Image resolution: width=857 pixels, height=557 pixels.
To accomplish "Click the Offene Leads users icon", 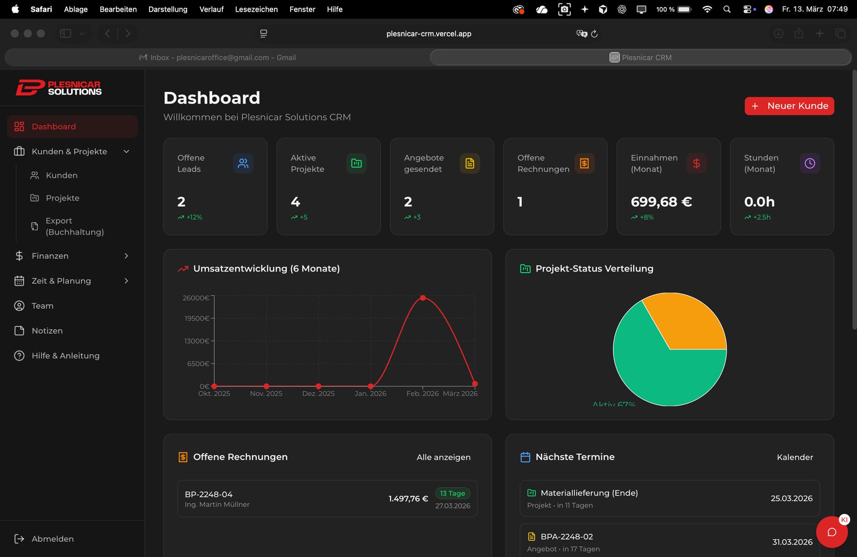I will pos(243,163).
